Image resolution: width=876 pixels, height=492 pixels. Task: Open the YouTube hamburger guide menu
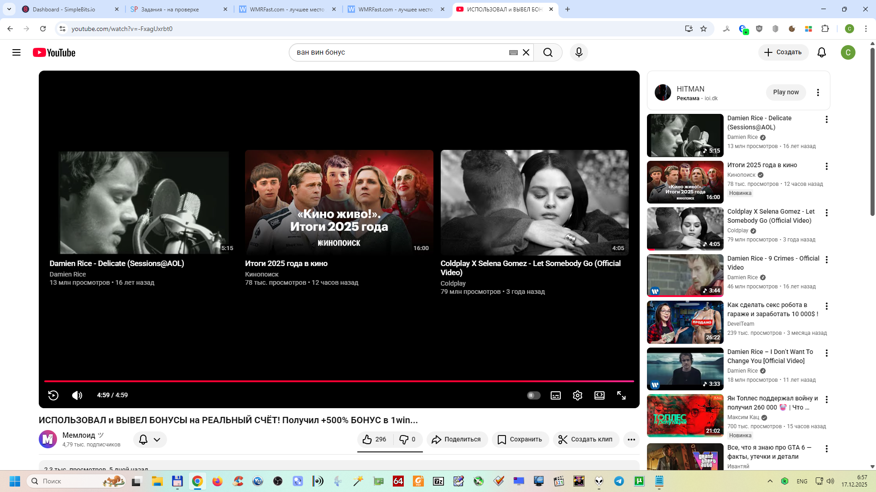[16, 52]
